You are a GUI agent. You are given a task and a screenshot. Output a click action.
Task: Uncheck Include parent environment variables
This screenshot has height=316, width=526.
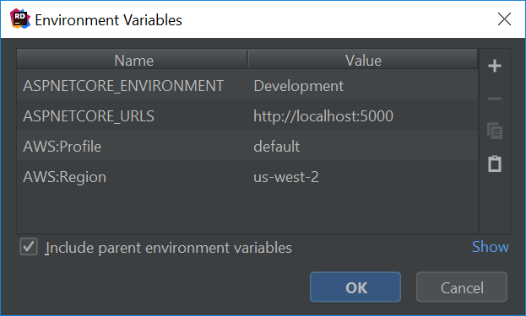[x=29, y=247]
